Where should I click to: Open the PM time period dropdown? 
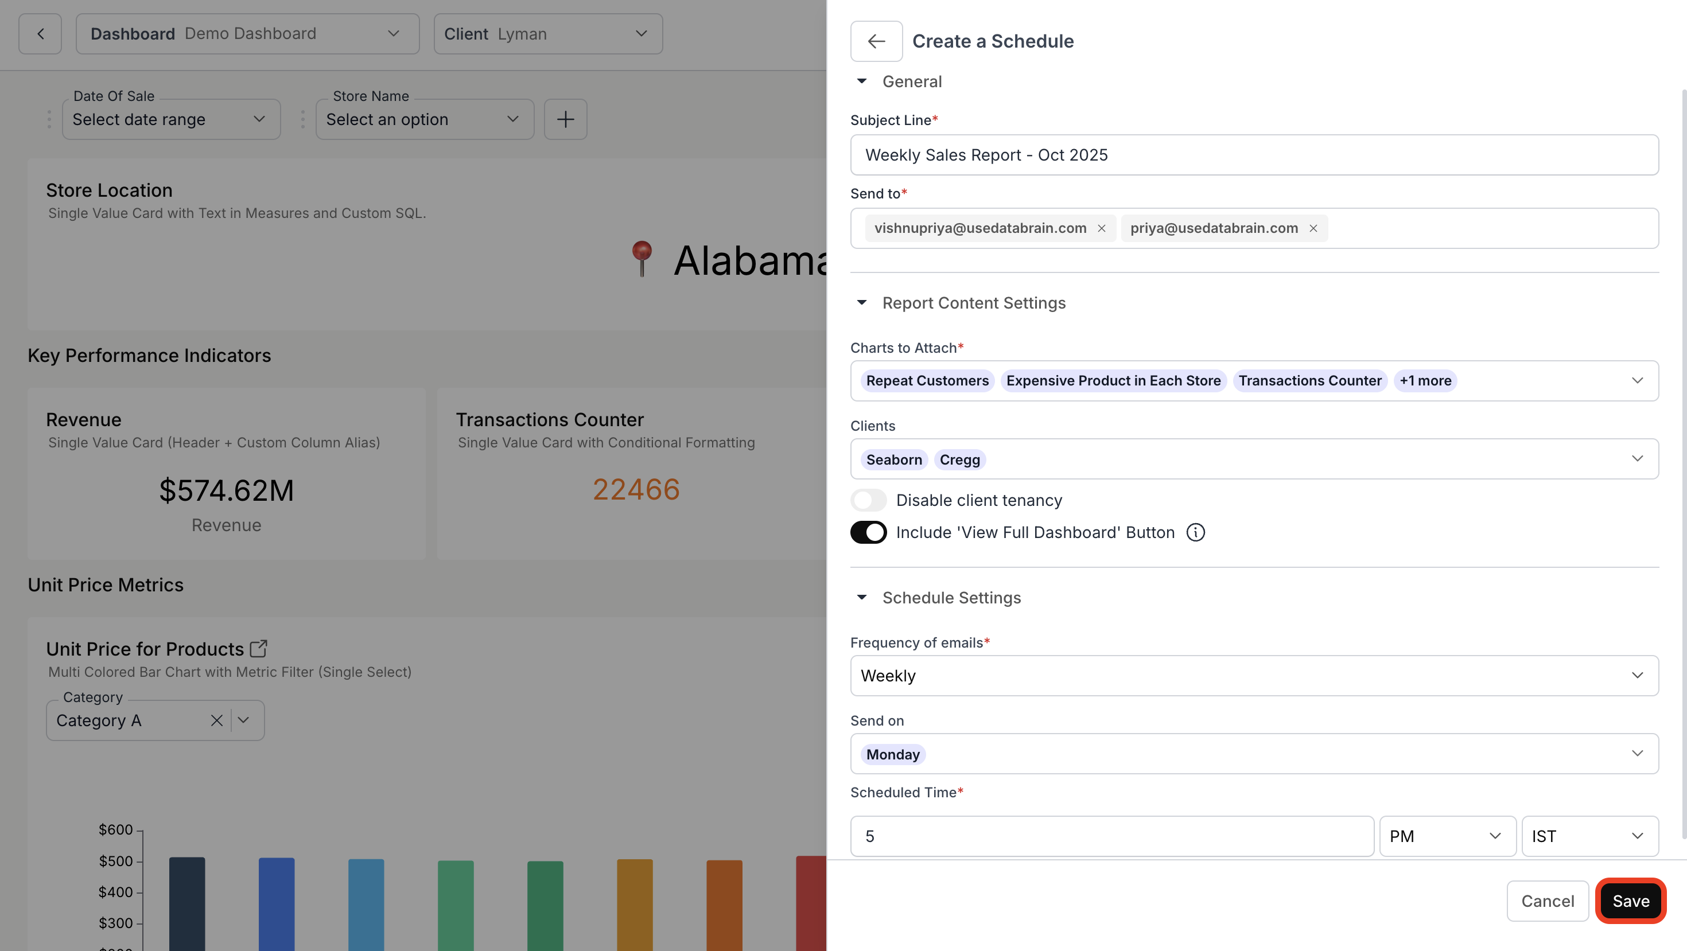point(1447,836)
